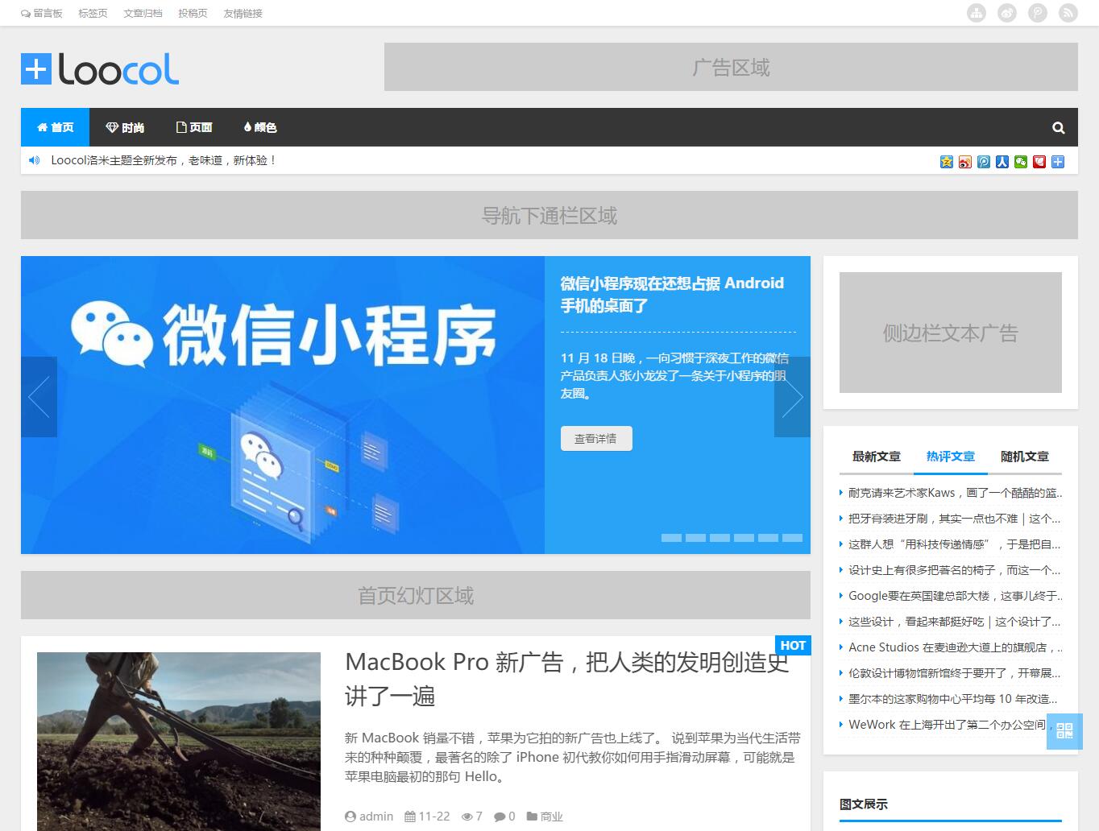The width and height of the screenshot is (1099, 831).
Task: Open article 这些设计，看起来都挺好吃
Action: (x=955, y=622)
